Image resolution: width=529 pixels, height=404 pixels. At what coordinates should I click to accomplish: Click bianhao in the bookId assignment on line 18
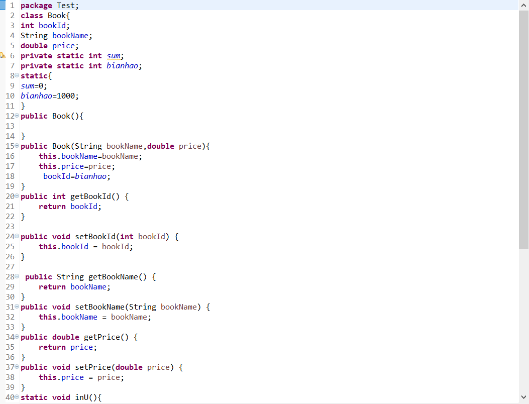pyautogui.click(x=91, y=176)
